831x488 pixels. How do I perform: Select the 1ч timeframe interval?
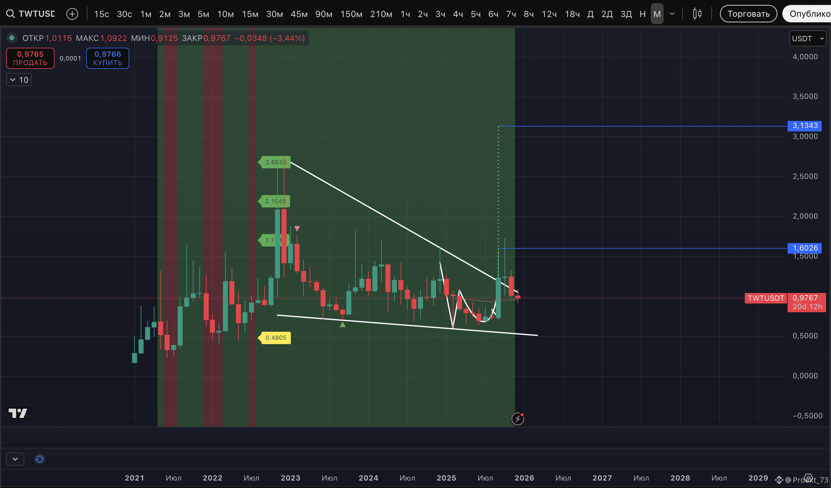coord(405,14)
